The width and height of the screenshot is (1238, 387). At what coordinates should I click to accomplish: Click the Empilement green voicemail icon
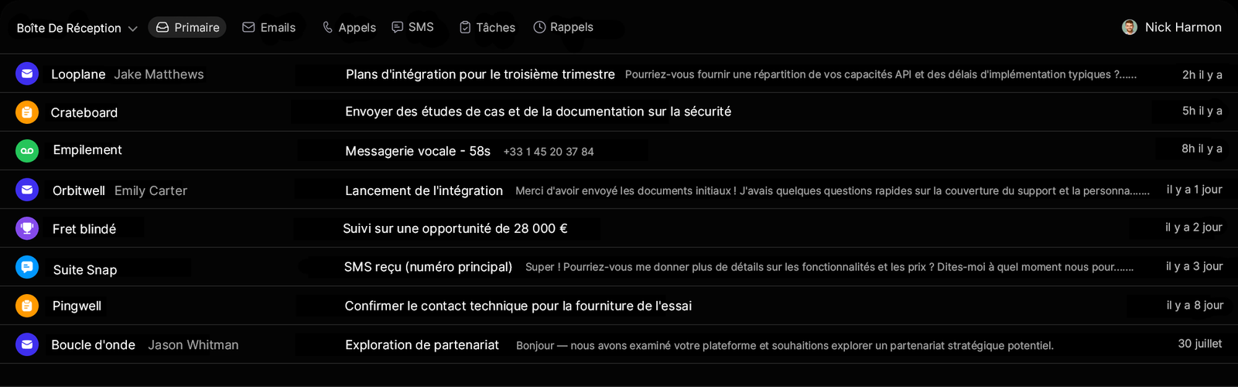click(27, 150)
